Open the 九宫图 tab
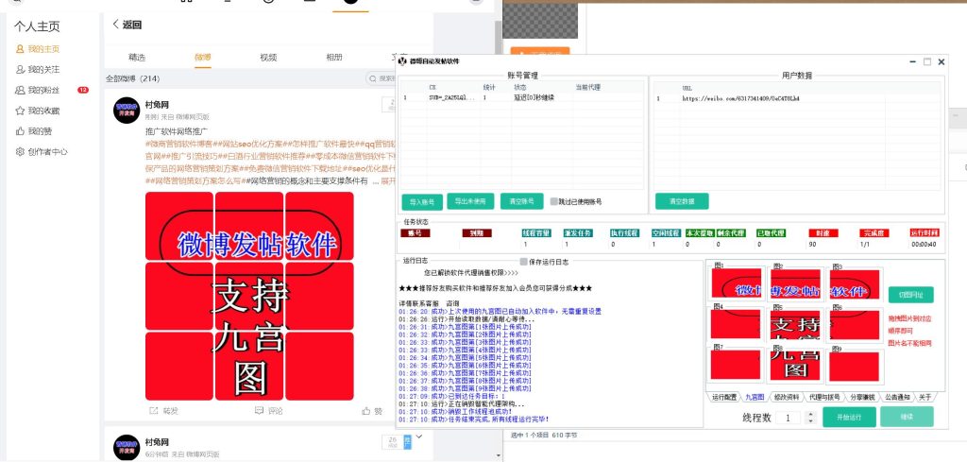This screenshot has height=462, width=967. pos(755,397)
